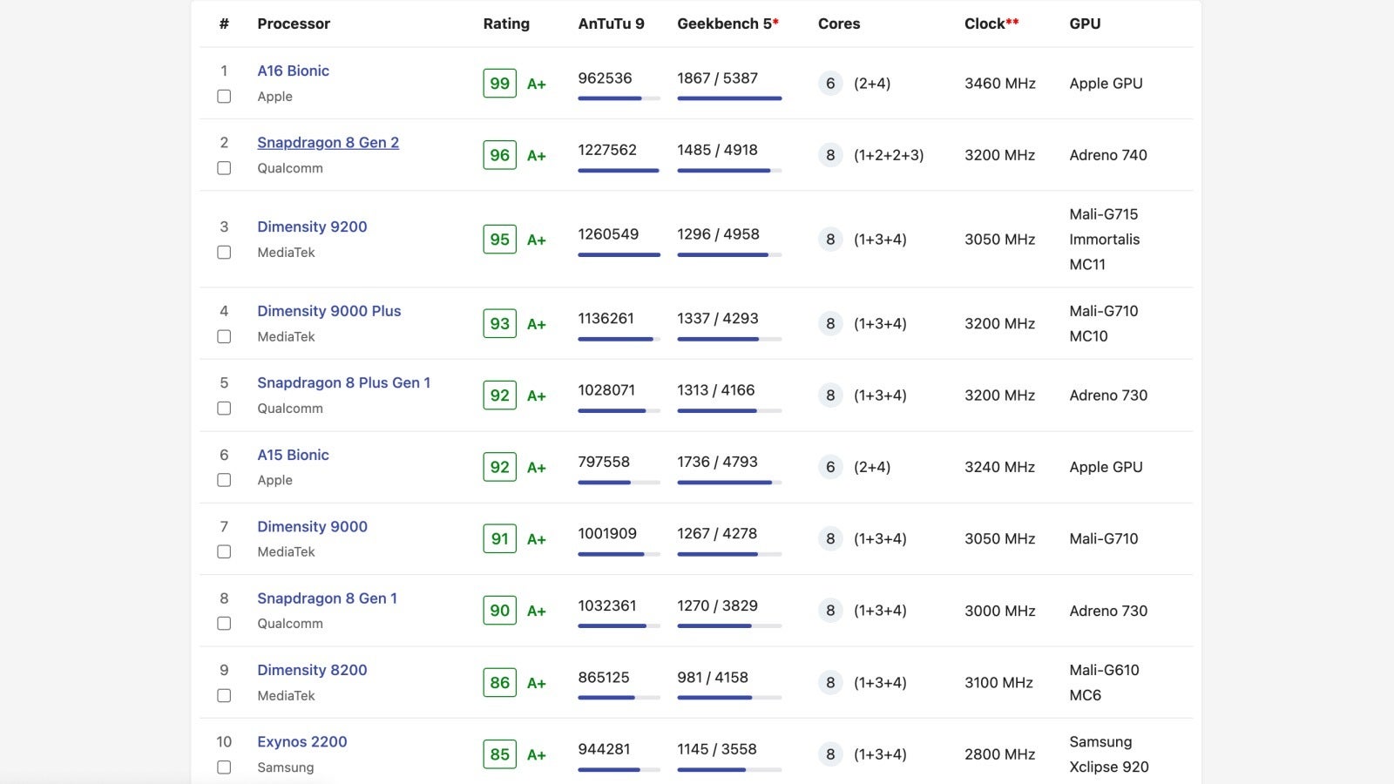Click the 95 rating badge for Dimensity 9200

click(x=500, y=240)
